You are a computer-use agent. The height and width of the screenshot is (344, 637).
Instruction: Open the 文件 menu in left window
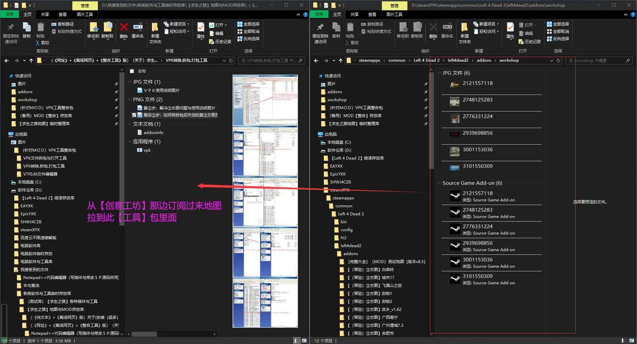click(10, 14)
